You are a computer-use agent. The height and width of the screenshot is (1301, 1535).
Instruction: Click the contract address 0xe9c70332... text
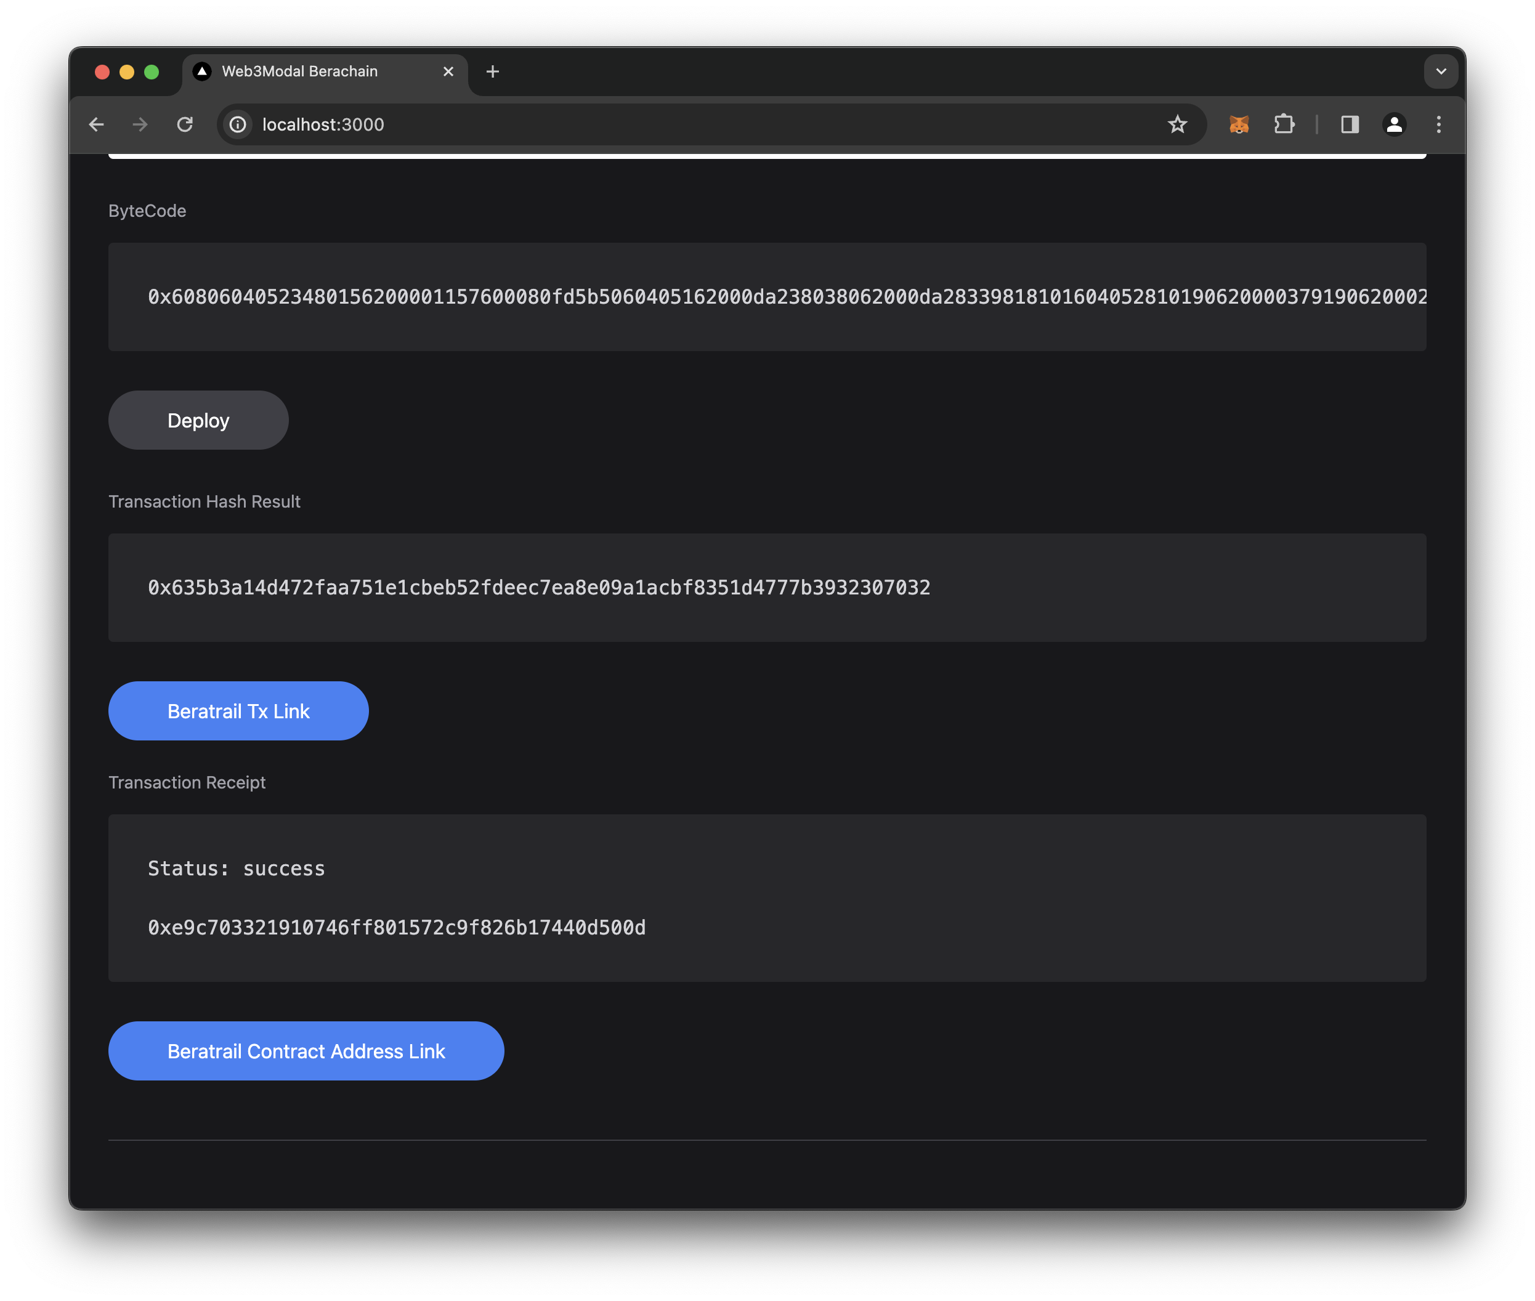pos(397,928)
